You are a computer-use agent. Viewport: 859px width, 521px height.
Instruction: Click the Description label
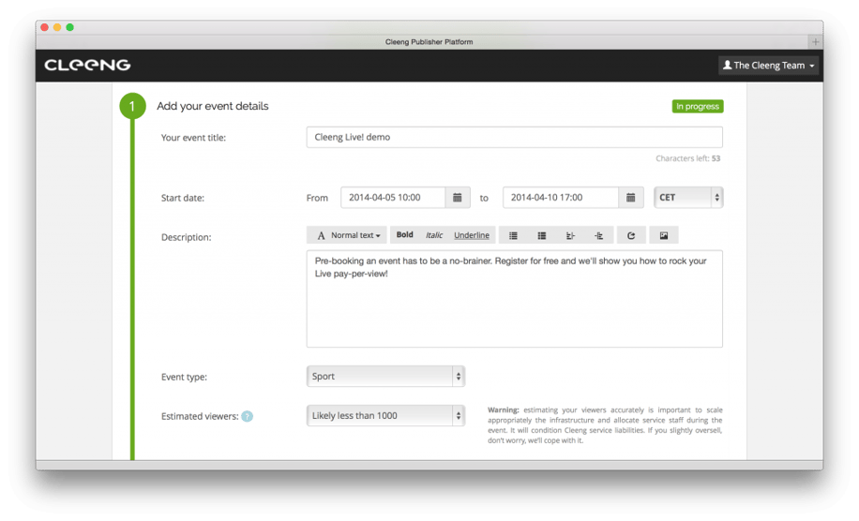tap(186, 237)
